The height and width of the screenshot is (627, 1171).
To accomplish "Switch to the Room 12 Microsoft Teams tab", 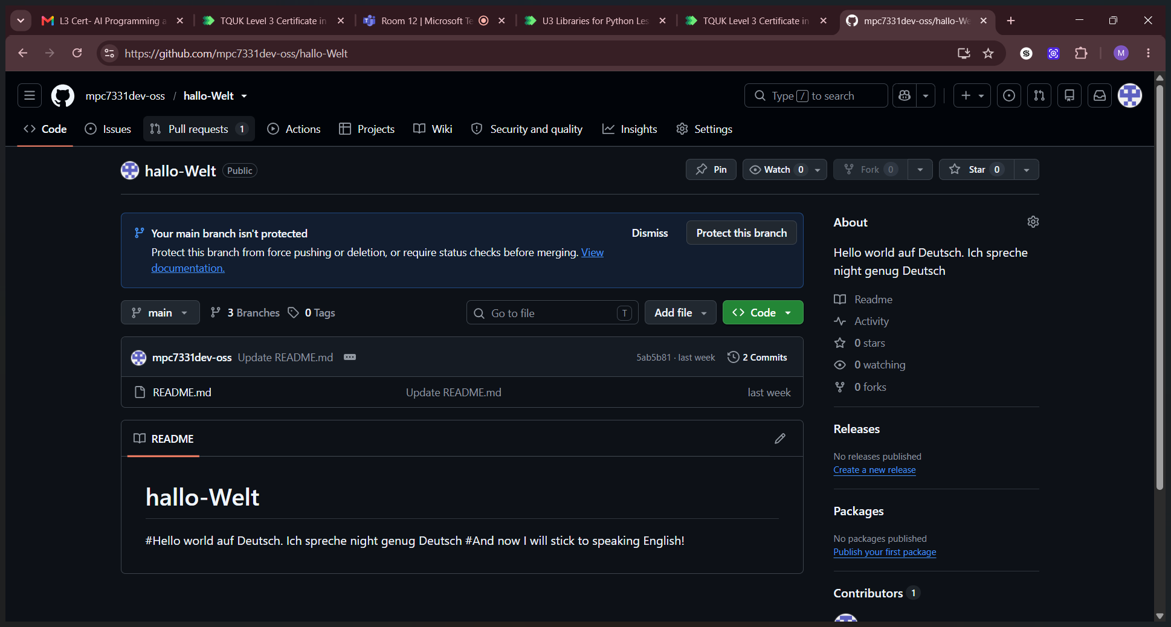I will [434, 21].
